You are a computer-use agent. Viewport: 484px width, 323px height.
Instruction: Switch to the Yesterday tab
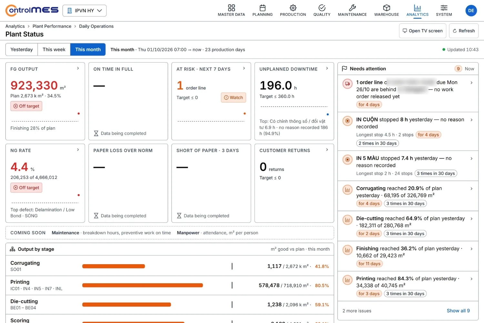coord(22,49)
